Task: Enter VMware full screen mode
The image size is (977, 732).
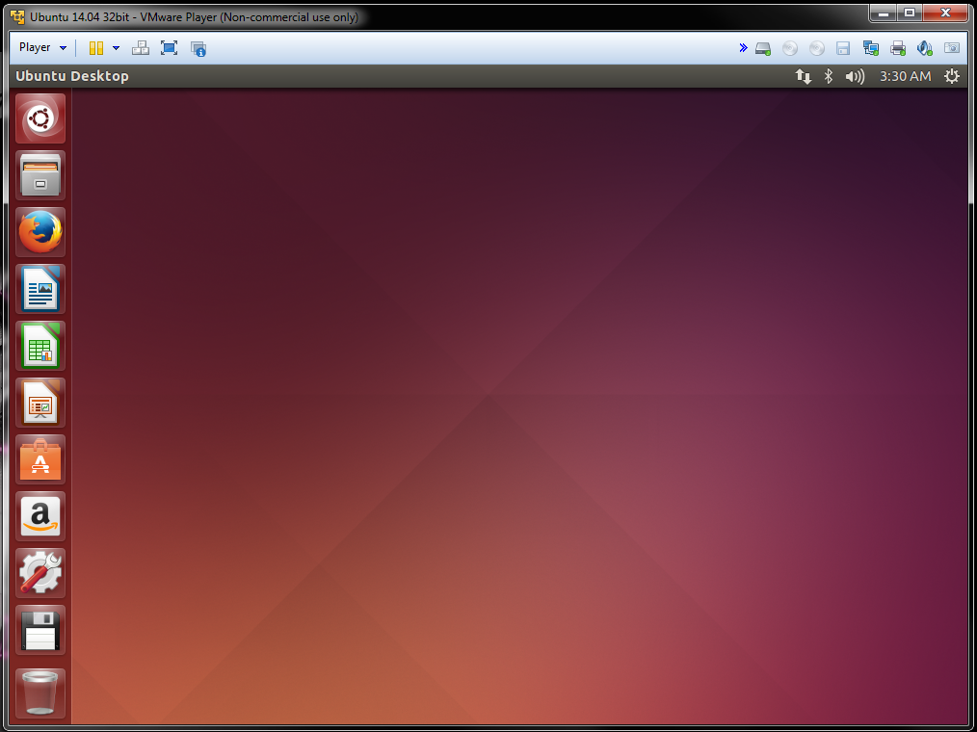Action: (x=169, y=48)
